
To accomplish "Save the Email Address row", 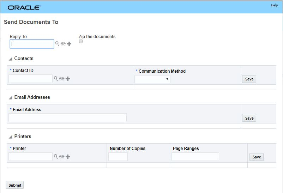I will coord(249,118).
